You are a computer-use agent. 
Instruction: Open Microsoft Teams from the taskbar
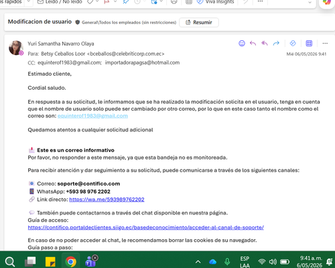(91, 261)
